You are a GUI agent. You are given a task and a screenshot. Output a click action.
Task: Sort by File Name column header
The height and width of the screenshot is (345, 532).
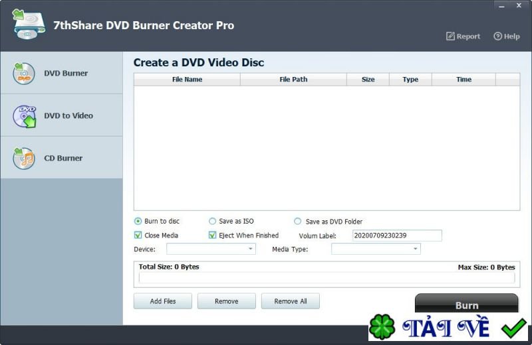click(x=187, y=79)
